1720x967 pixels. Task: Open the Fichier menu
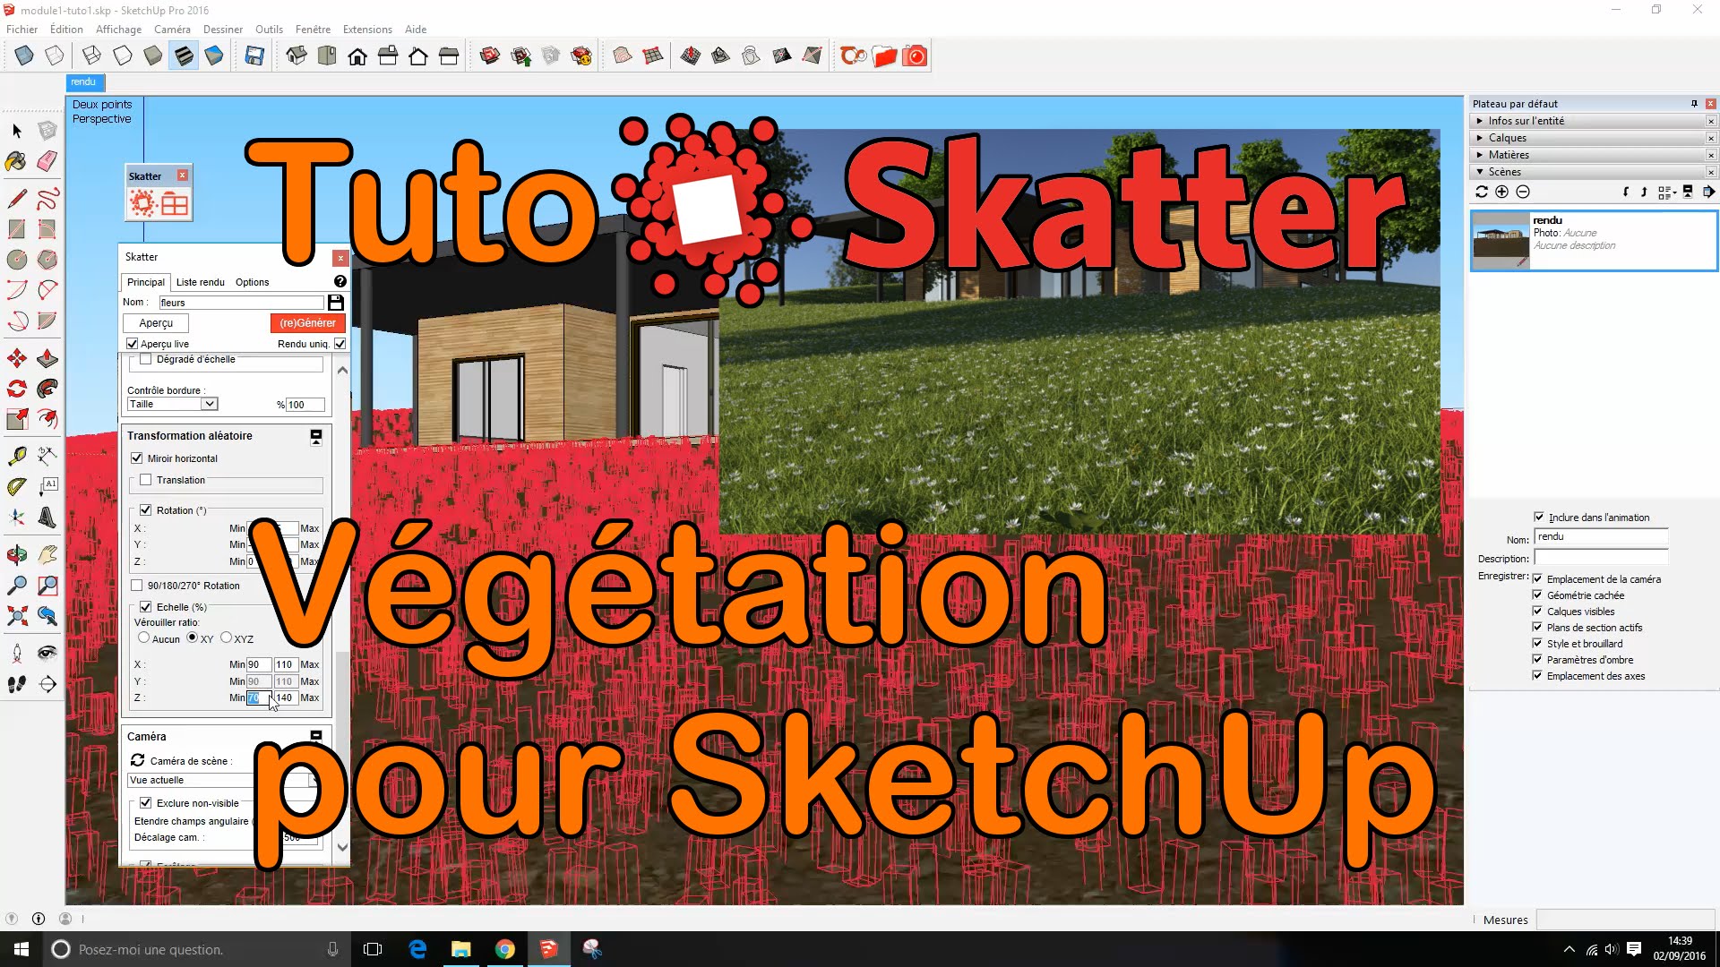pyautogui.click(x=21, y=30)
